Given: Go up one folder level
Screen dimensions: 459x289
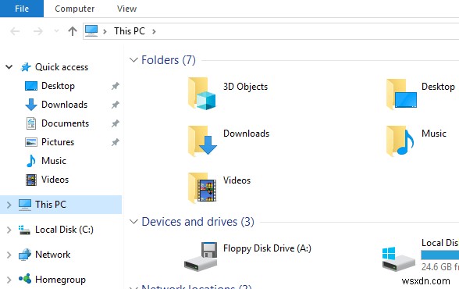Looking at the screenshot, I should click(x=73, y=31).
